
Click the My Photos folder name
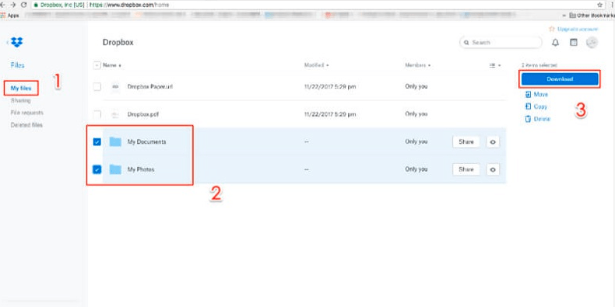pyautogui.click(x=141, y=169)
